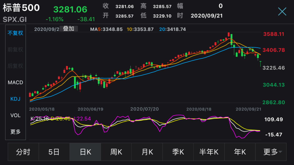Switch indicator to MACD

point(15,82)
